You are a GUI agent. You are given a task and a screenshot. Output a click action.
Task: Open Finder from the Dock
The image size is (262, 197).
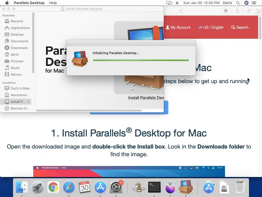click(x=22, y=187)
